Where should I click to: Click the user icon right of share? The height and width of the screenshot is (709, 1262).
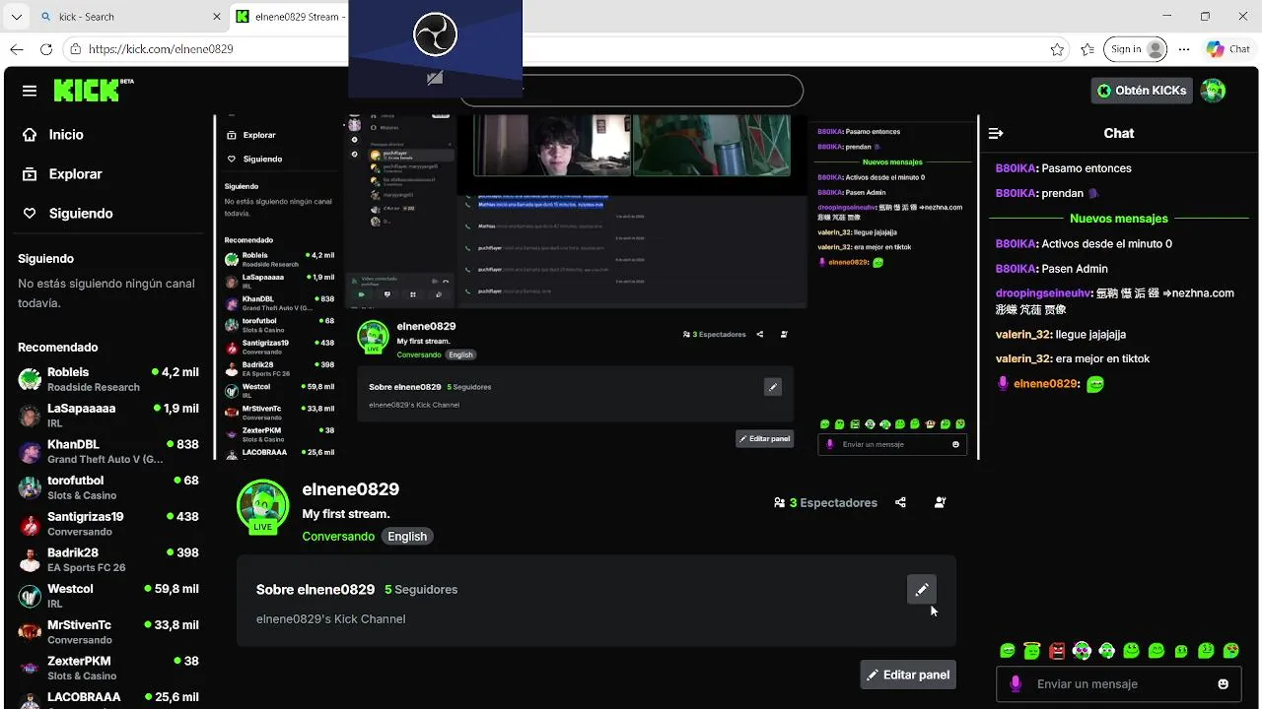click(940, 502)
